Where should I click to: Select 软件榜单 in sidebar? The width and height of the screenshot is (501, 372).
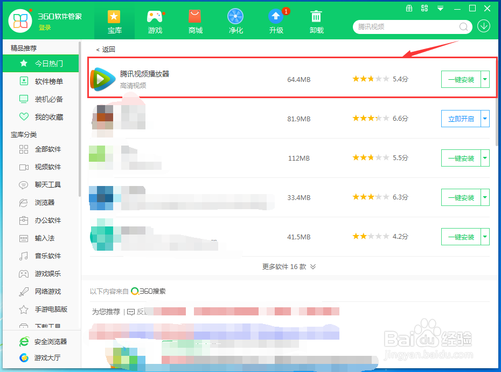[x=40, y=81]
